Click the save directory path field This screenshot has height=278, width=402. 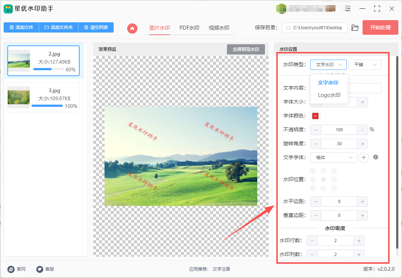coord(315,28)
